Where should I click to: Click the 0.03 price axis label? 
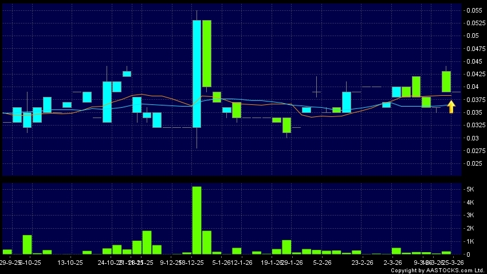(x=472, y=138)
